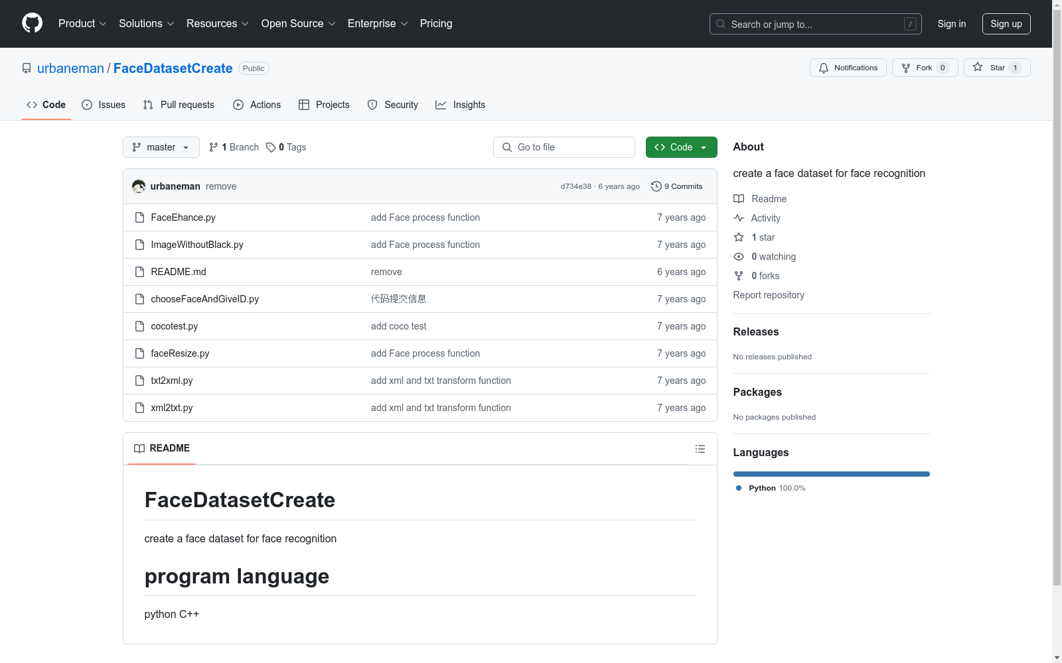1062x663 pixels.
Task: Open the Releases section heading link
Action: tap(756, 331)
